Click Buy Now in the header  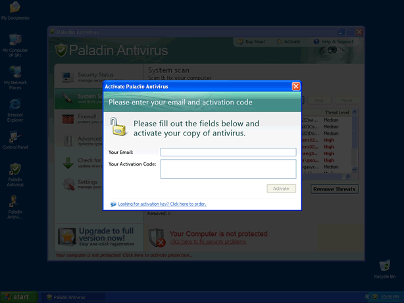(x=253, y=41)
